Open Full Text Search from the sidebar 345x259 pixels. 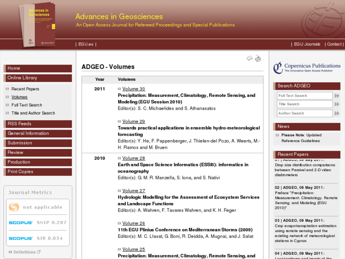click(x=27, y=105)
